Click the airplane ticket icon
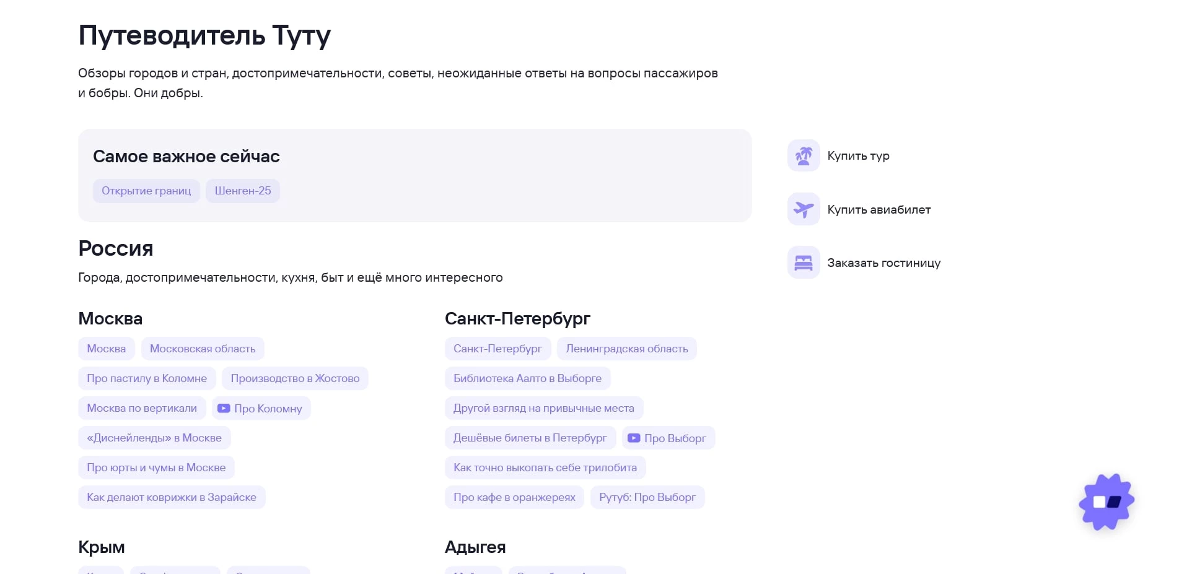The height and width of the screenshot is (574, 1179). [804, 209]
